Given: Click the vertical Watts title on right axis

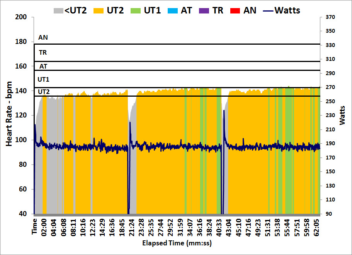Looking at the screenshot, I should [342, 115].
